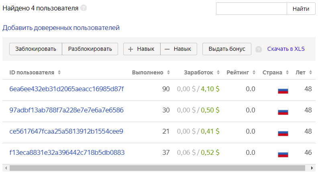
Task: Click the plus Навык button
Action: coord(142,49)
